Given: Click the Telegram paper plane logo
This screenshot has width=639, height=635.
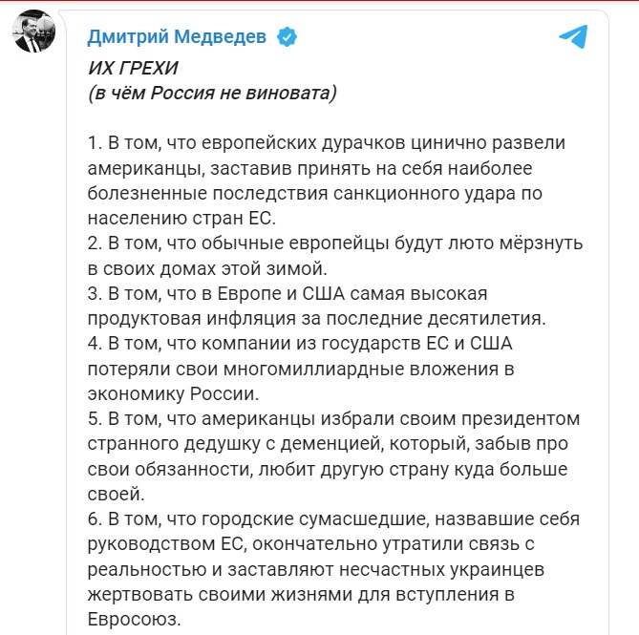Looking at the screenshot, I should coord(573,37).
